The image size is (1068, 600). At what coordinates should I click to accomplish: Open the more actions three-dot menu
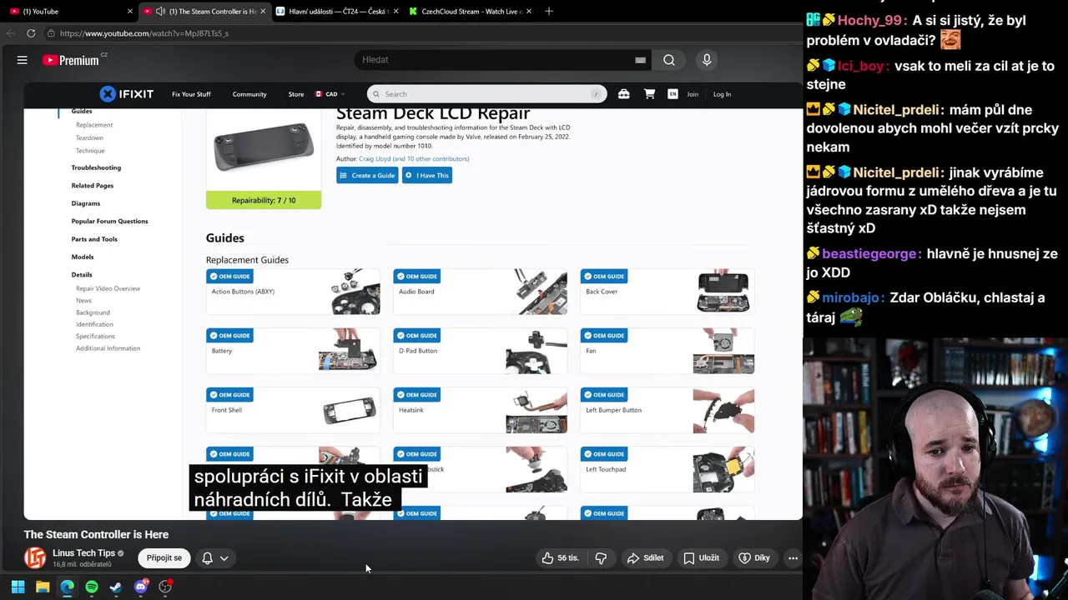[x=793, y=558]
